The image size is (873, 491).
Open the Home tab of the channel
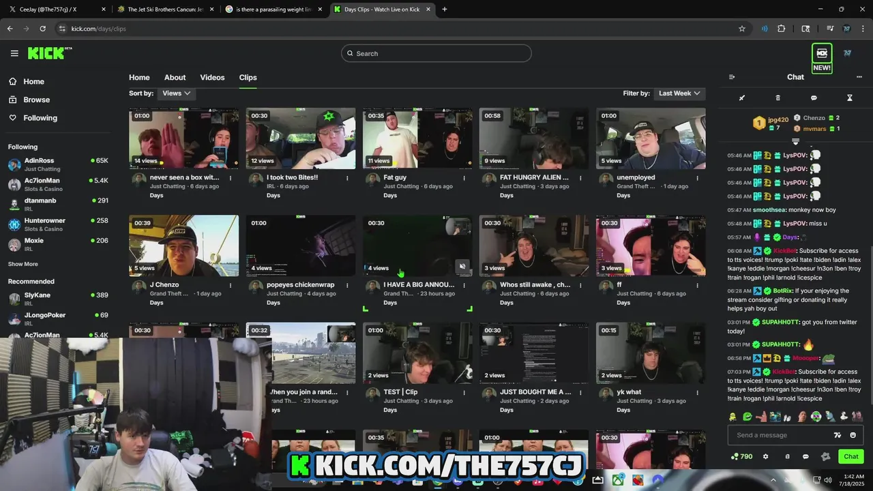click(x=139, y=77)
